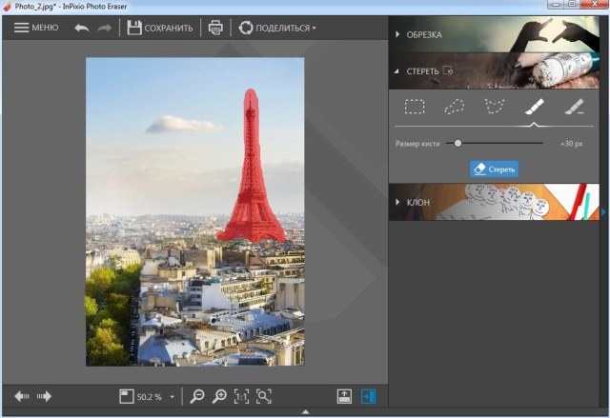Select the selection eraser brush tool
Image resolution: width=610 pixels, height=418 pixels.
(x=572, y=108)
